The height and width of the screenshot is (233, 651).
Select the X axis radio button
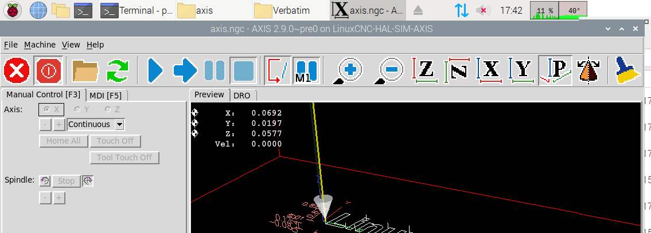52,109
